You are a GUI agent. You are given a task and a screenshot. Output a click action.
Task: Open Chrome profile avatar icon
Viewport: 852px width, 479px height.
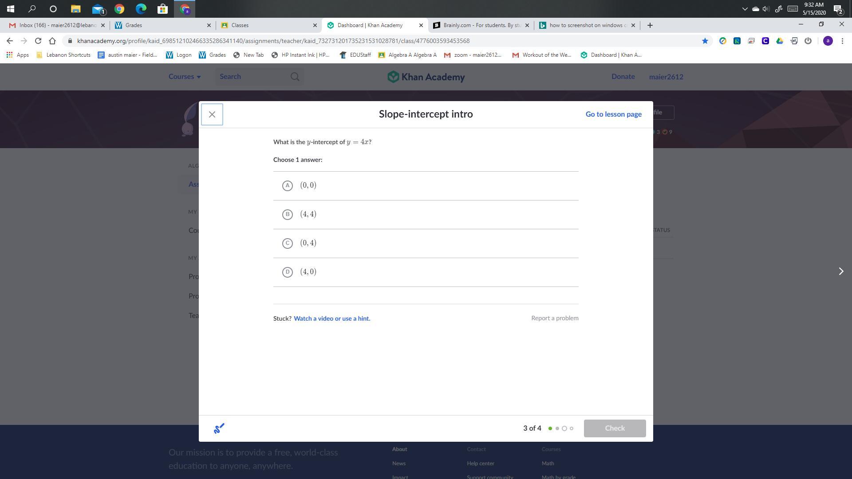[828, 41]
